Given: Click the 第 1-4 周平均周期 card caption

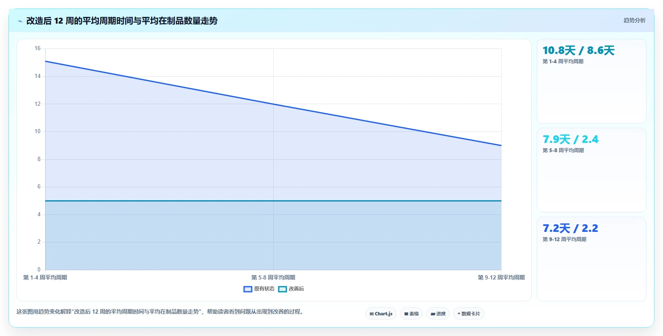Looking at the screenshot, I should coord(563,62).
